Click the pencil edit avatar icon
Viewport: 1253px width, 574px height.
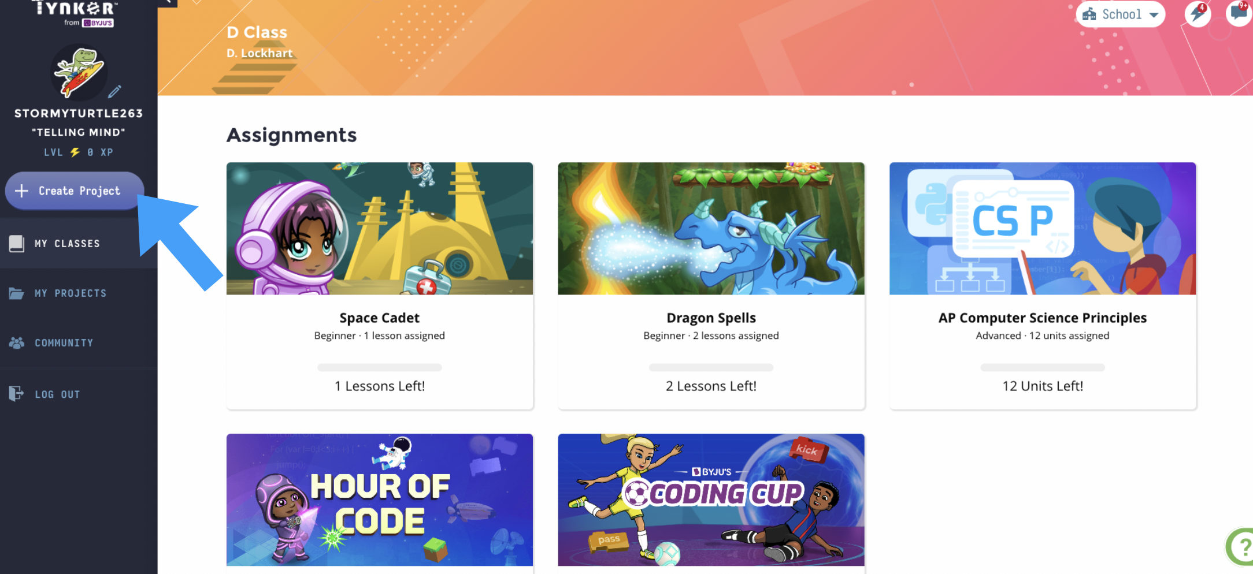[x=114, y=91]
